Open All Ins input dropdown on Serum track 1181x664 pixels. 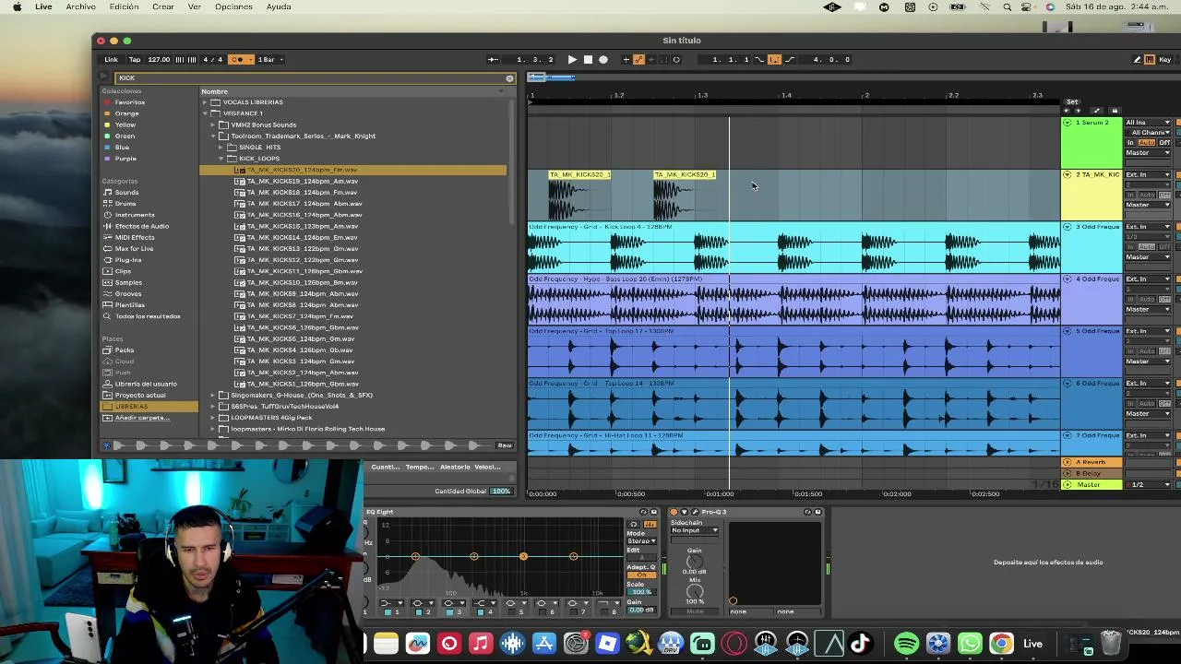[x=1148, y=123]
